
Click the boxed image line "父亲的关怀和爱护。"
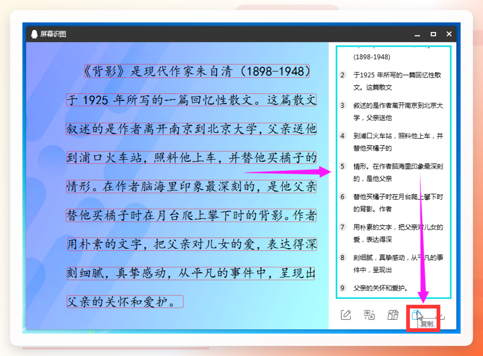pos(125,302)
